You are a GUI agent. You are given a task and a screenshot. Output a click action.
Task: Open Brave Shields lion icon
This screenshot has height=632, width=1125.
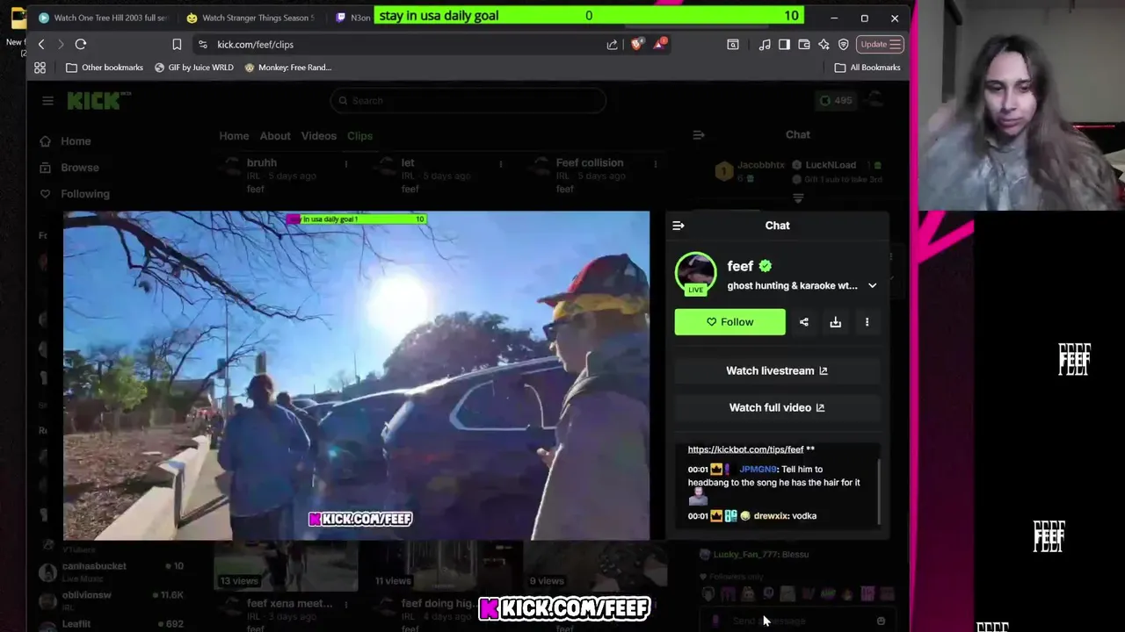pos(637,44)
